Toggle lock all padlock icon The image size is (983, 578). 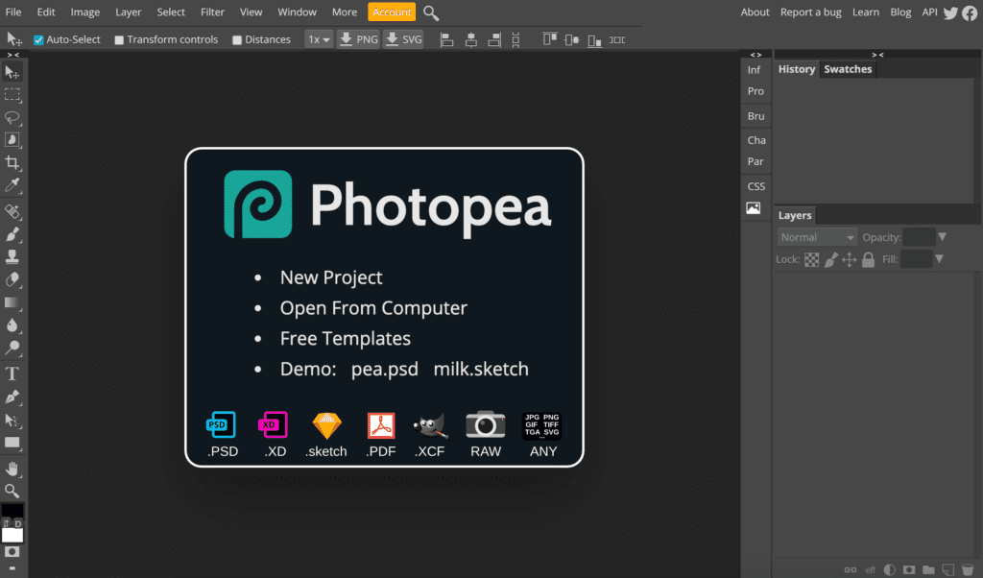pyautogui.click(x=868, y=259)
